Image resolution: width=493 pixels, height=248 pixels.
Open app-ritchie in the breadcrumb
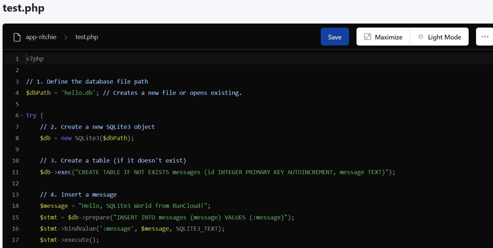41,37
